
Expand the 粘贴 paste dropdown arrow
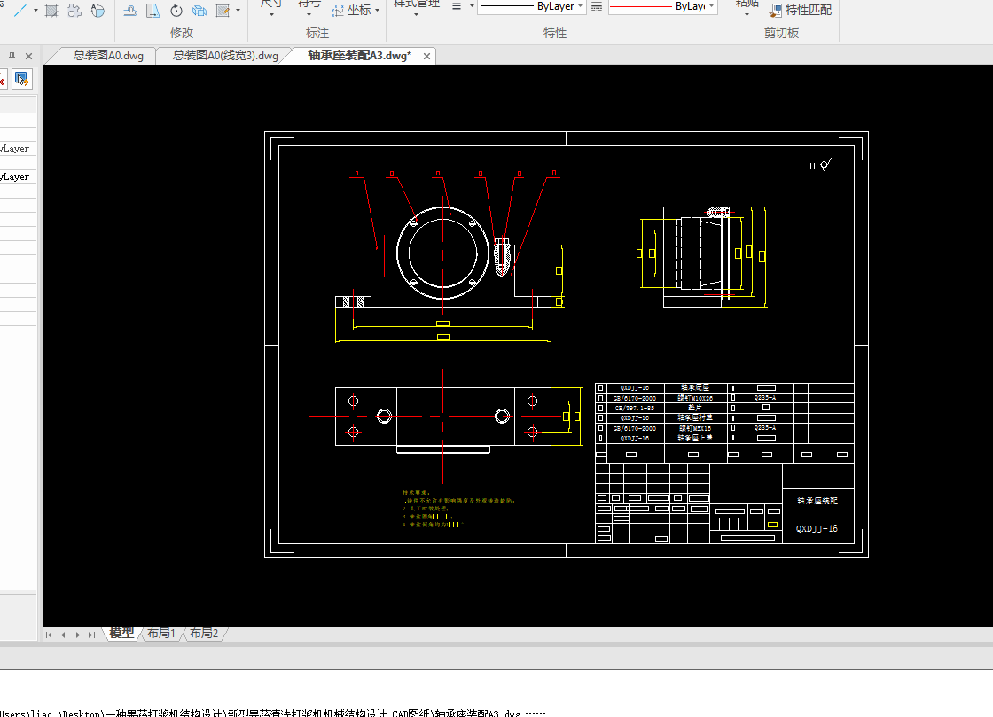(747, 14)
